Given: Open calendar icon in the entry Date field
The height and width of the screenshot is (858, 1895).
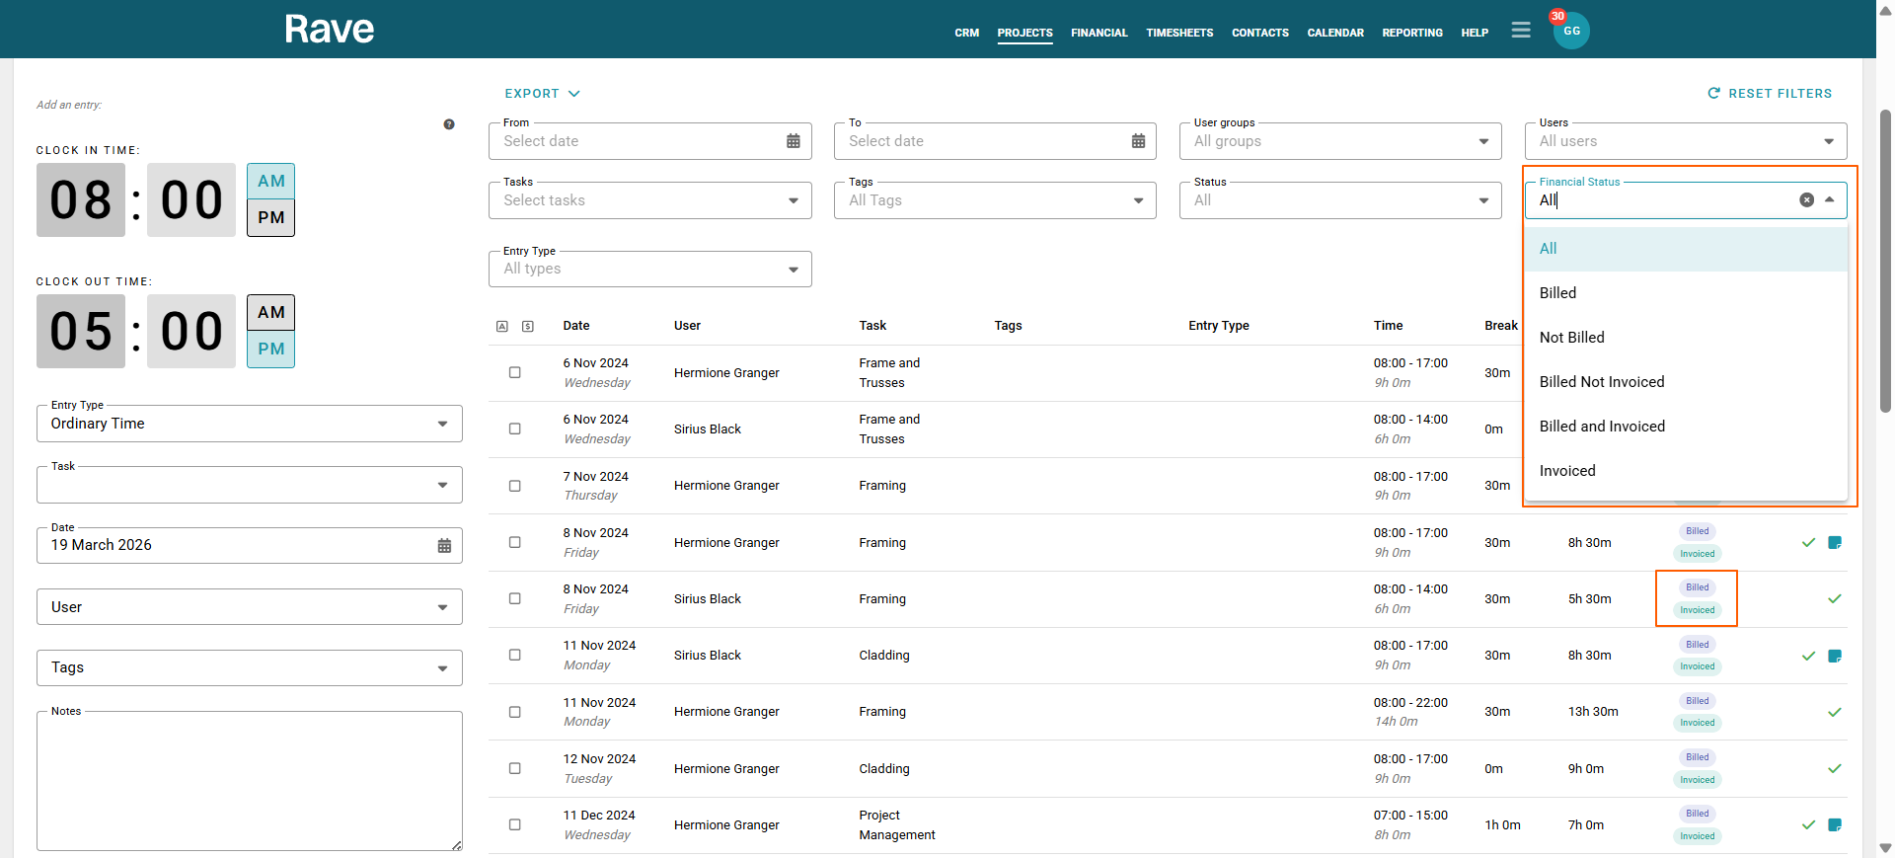Looking at the screenshot, I should [x=444, y=546].
